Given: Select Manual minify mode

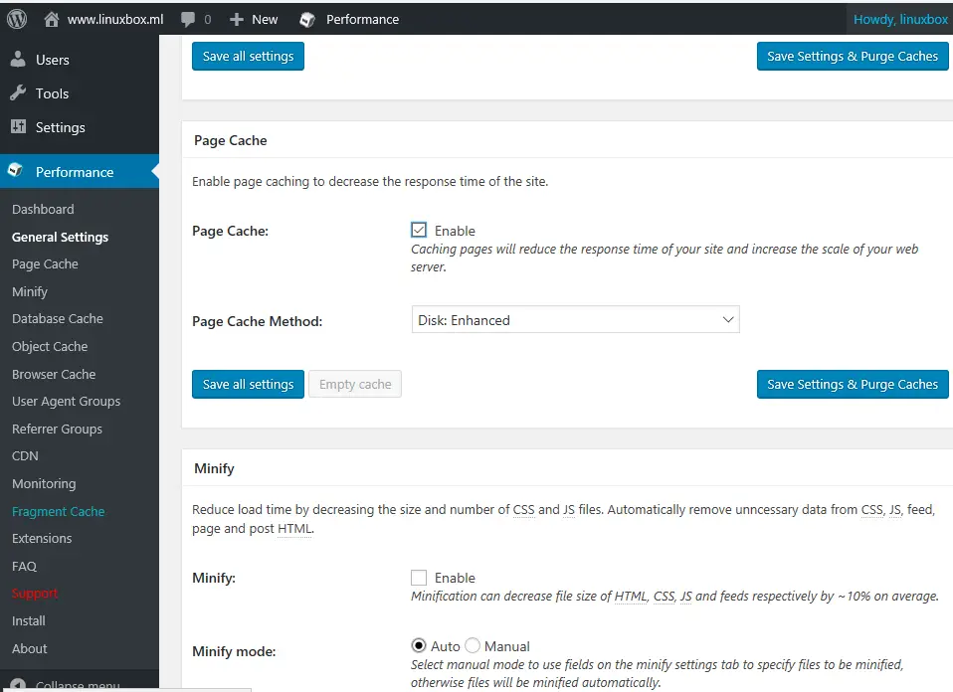Looking at the screenshot, I should pyautogui.click(x=473, y=645).
